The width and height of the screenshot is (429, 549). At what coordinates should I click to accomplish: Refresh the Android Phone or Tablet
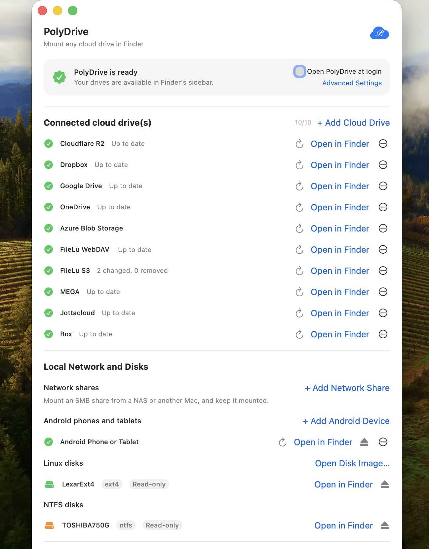283,442
